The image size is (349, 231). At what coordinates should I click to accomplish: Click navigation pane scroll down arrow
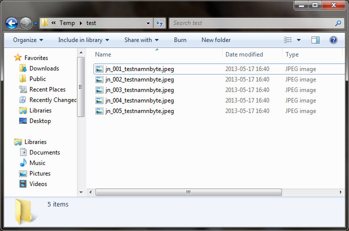point(81,192)
